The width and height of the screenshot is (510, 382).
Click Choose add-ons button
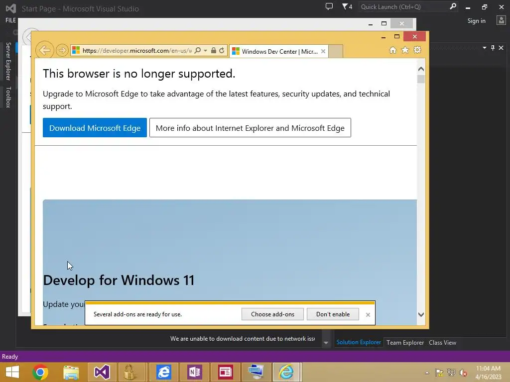[272, 314]
